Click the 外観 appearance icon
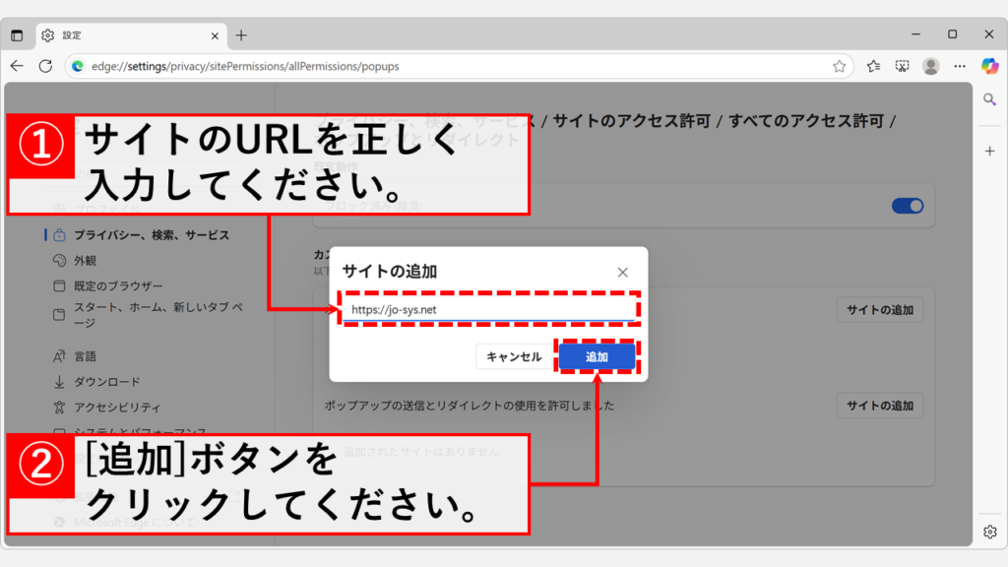 (59, 260)
